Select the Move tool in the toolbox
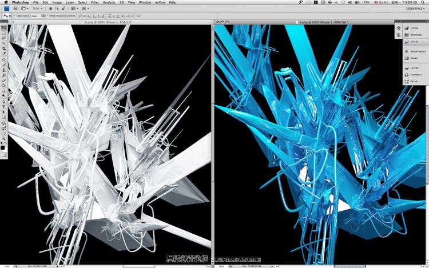The image size is (429, 268). (3, 28)
